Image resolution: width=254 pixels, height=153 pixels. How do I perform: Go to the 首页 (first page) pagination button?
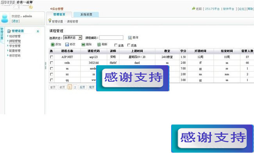coord(53,87)
